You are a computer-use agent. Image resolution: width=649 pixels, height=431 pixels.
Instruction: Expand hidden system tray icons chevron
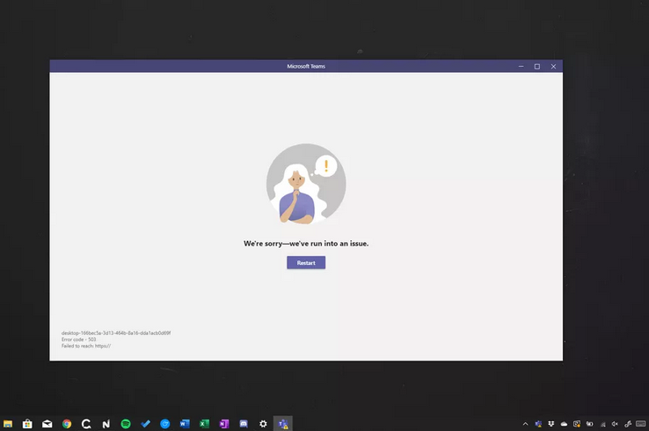525,424
